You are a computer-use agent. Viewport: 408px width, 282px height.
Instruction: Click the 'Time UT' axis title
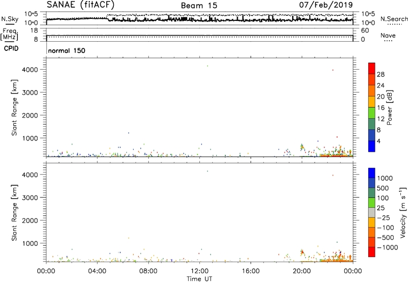click(199, 279)
